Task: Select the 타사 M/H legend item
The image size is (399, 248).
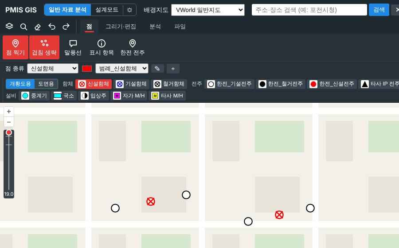Action: pyautogui.click(x=167, y=96)
